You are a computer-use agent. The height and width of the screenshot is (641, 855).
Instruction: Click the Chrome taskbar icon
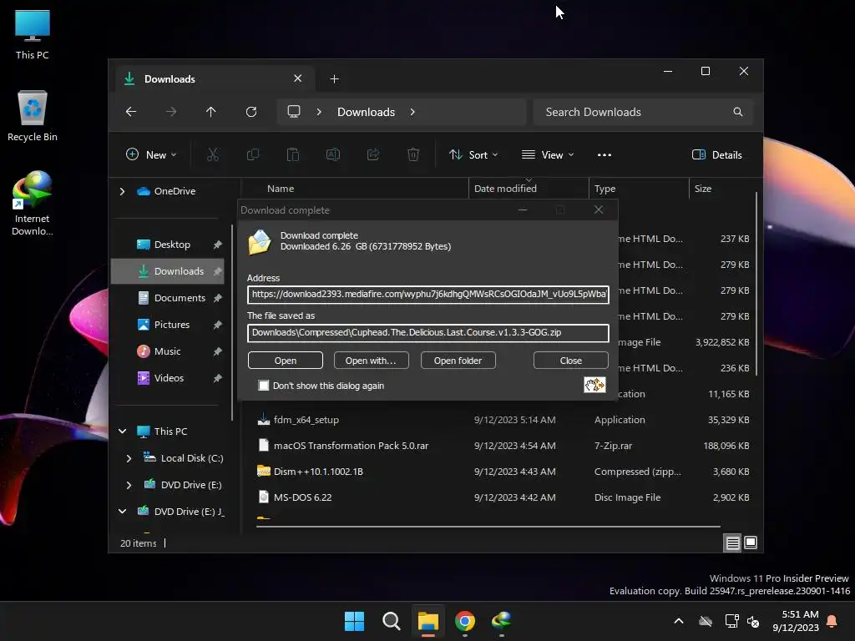(x=465, y=621)
